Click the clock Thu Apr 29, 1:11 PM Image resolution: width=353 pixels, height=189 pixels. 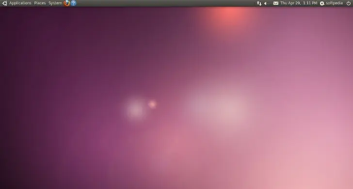pos(299,3)
